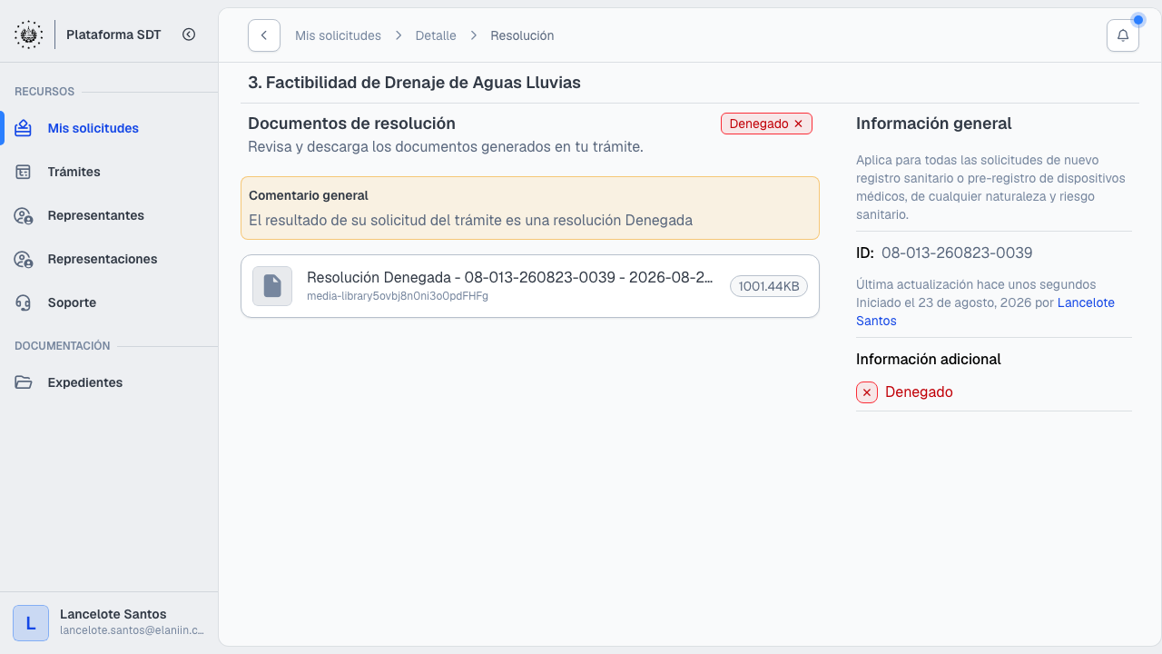Click the red X icon beside Denegado
Viewport: 1162px width, 654px height.
(867, 392)
